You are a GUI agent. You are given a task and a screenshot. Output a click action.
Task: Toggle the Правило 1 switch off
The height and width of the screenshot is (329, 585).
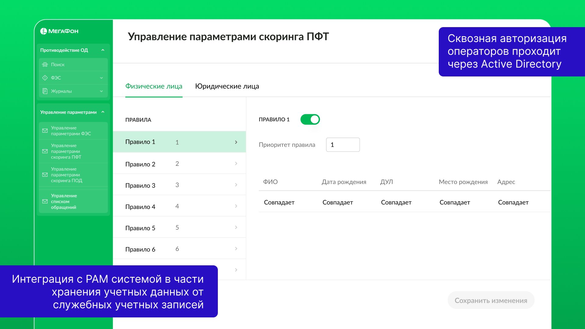click(x=310, y=119)
